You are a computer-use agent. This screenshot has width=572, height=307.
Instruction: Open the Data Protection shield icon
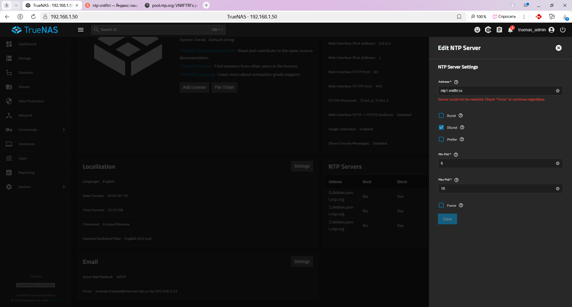coord(9,101)
